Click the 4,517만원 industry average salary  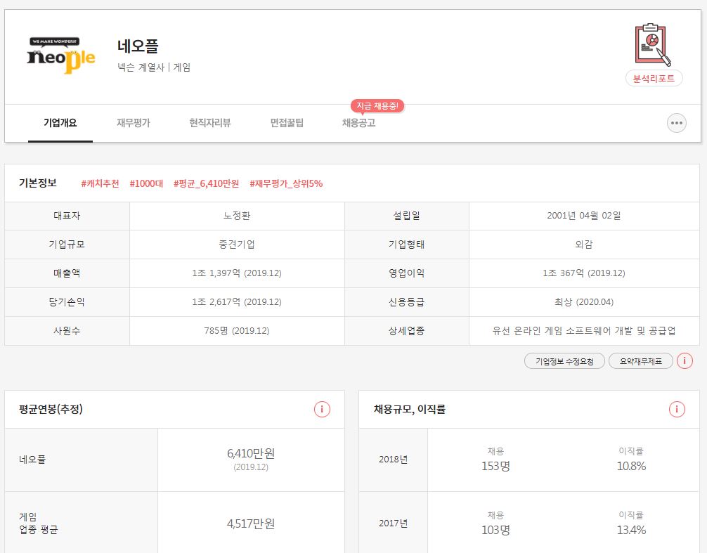251,523
